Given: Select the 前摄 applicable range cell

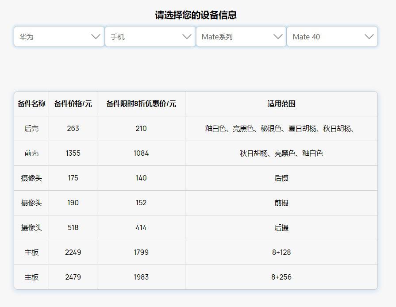Looking at the screenshot, I should pos(281,203).
